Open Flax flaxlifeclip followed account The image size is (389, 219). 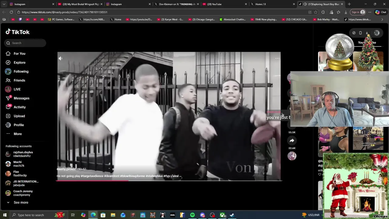(x=20, y=174)
